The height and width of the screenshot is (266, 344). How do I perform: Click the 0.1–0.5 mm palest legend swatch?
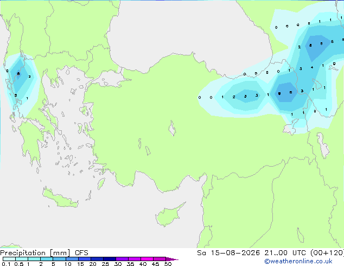(9, 259)
